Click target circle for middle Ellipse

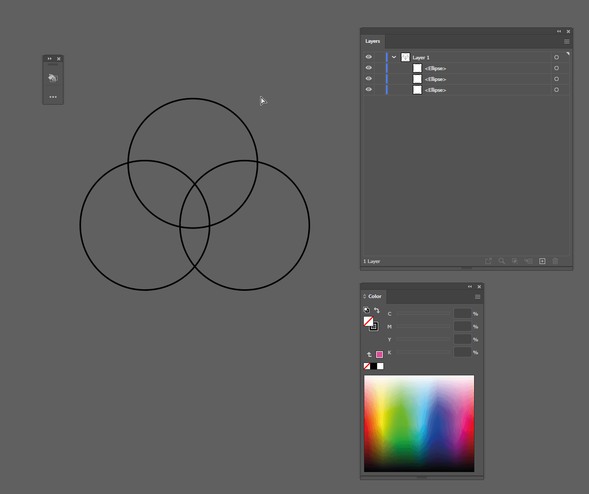557,79
